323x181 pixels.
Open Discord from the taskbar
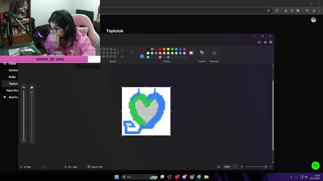(184, 177)
